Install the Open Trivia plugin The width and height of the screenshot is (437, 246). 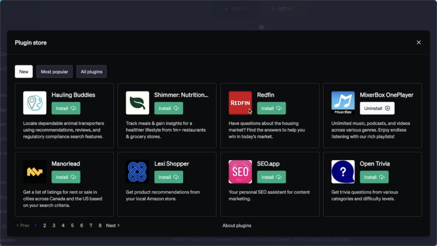click(x=374, y=177)
